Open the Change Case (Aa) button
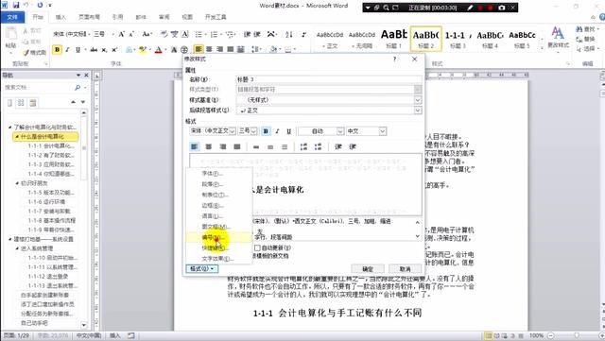605x341 pixels. coord(147,34)
